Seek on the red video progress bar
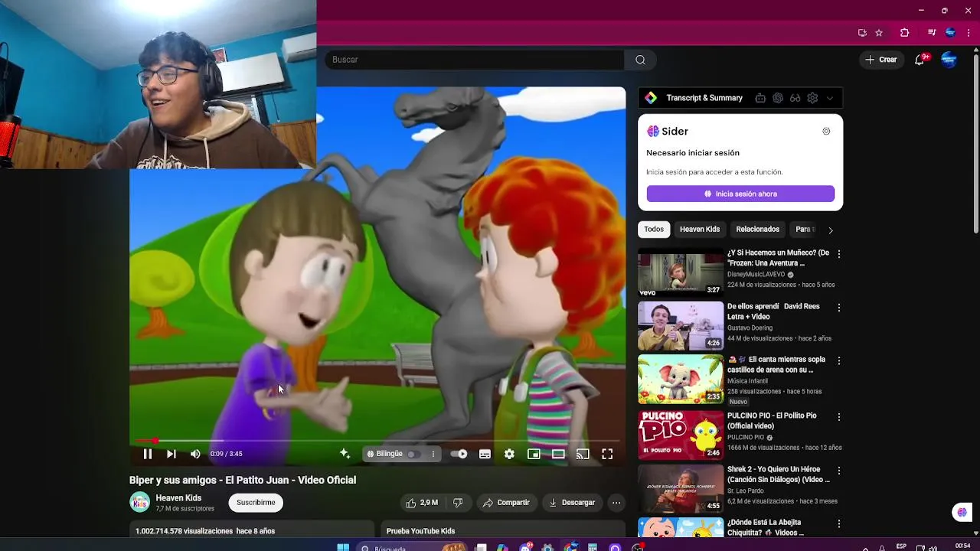This screenshot has height=551, width=980. pos(377,441)
